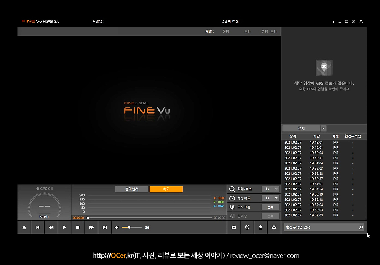Open the help question mark
This screenshot has height=265, width=380.
[x=334, y=21]
